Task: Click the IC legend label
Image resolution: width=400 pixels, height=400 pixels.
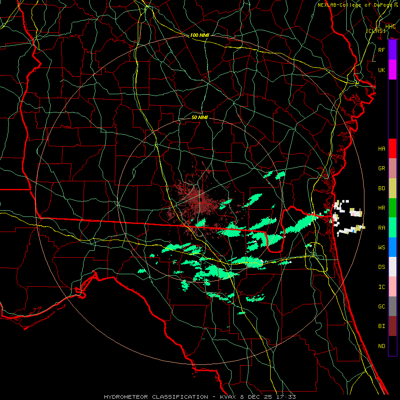Action: click(x=381, y=287)
